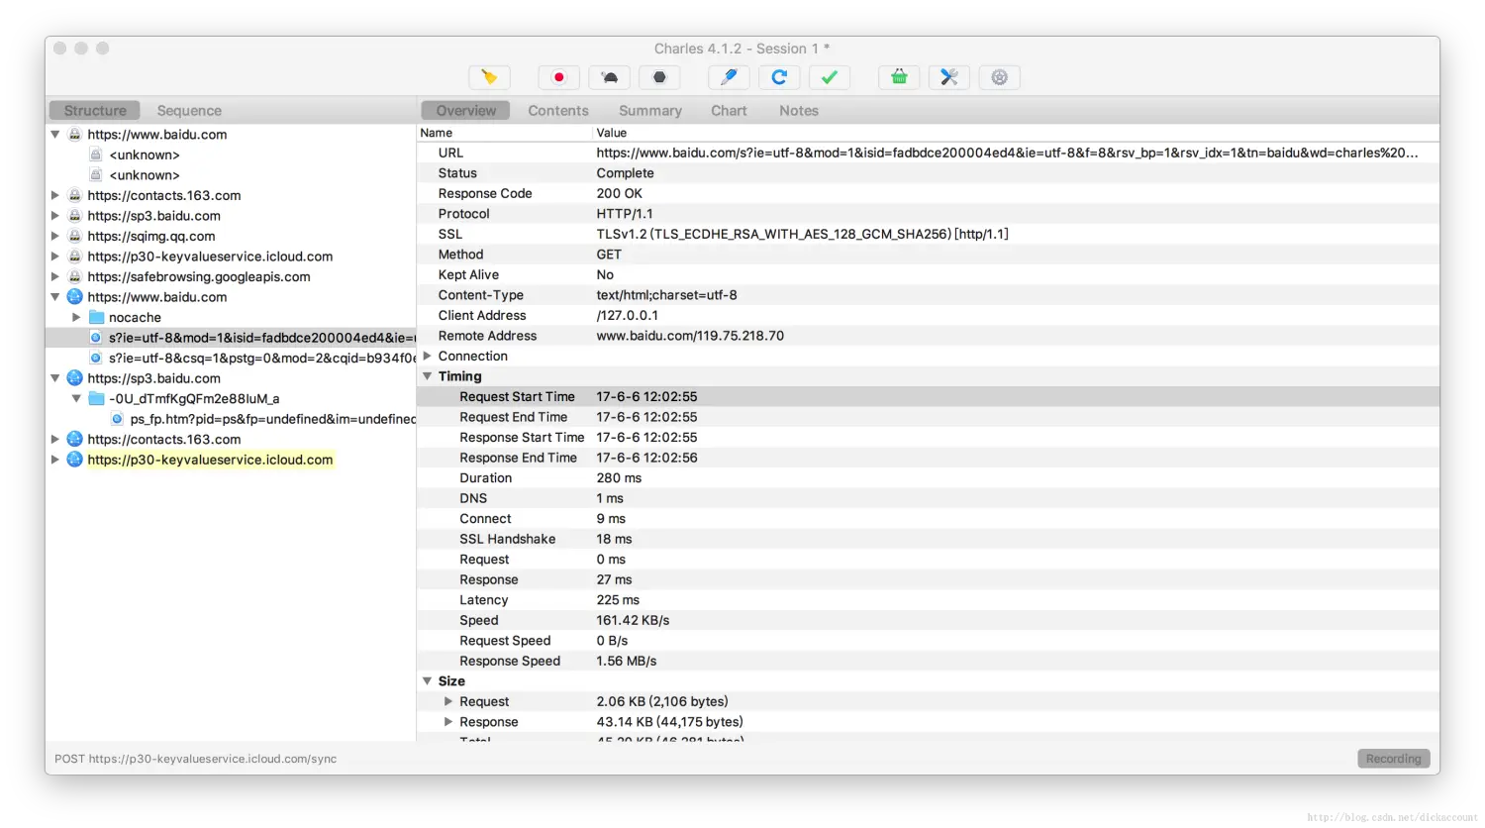Collapse the Size section
The image size is (1485, 828).
[x=428, y=681]
